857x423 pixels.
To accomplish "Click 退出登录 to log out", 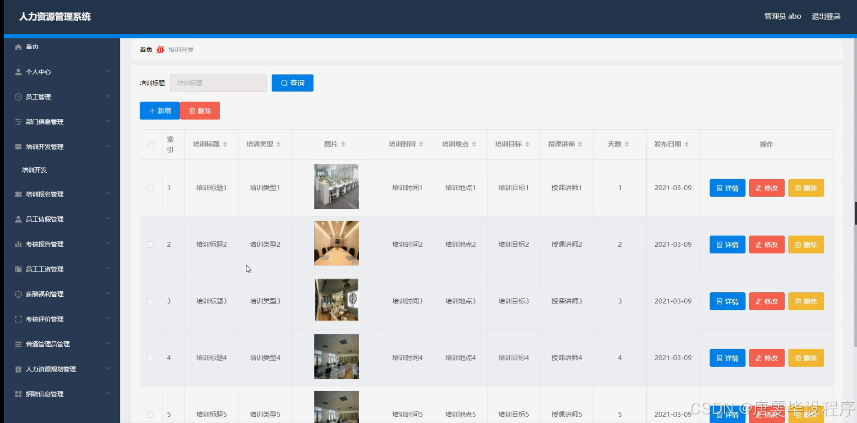I will pos(826,17).
